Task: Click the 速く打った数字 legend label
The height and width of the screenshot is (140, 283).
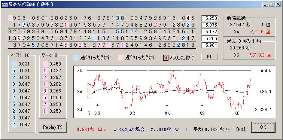Action: (95, 58)
